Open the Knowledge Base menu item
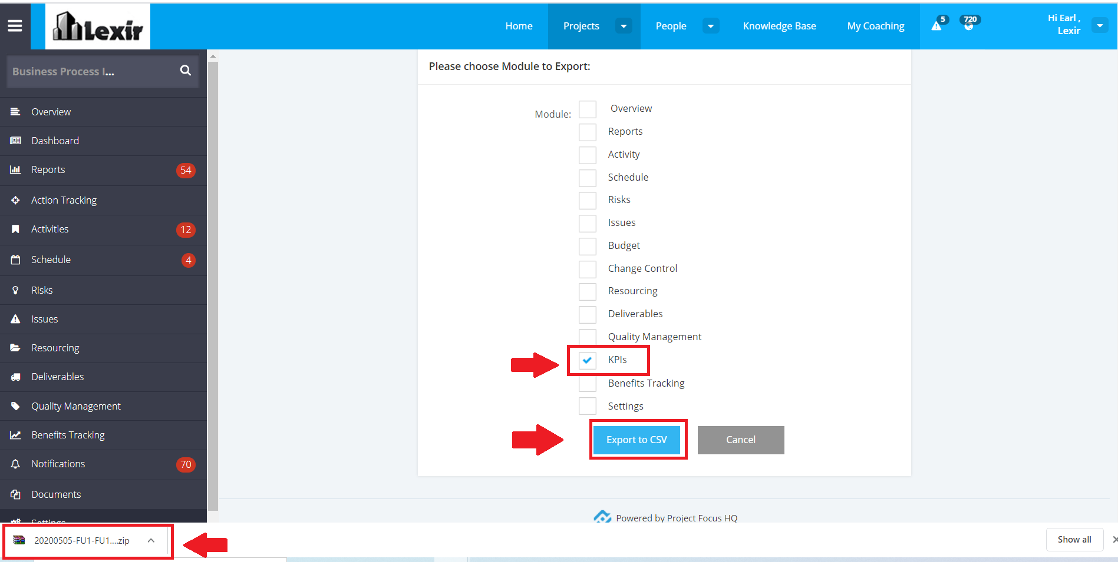This screenshot has width=1118, height=562. [x=779, y=26]
